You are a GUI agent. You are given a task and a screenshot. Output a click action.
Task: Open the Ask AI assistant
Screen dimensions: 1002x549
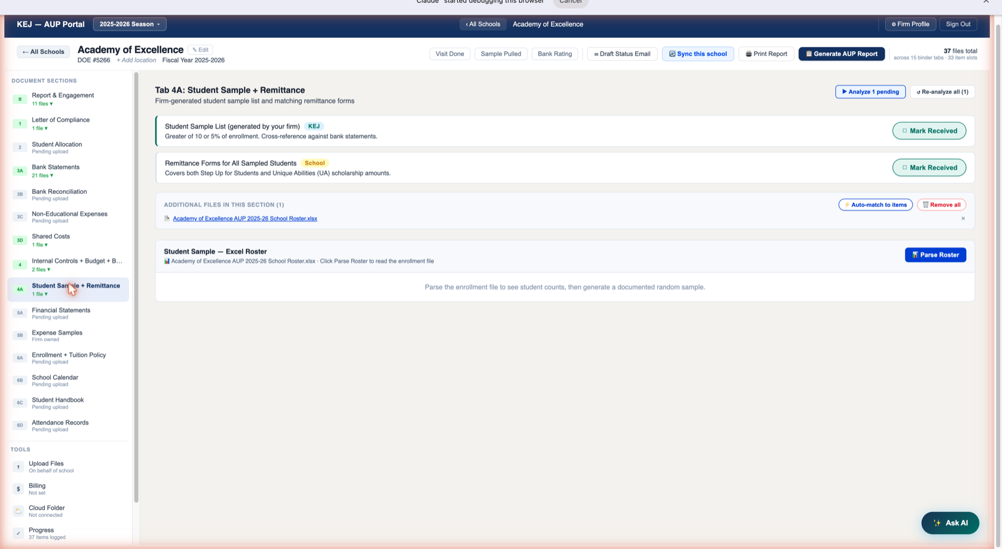950,523
